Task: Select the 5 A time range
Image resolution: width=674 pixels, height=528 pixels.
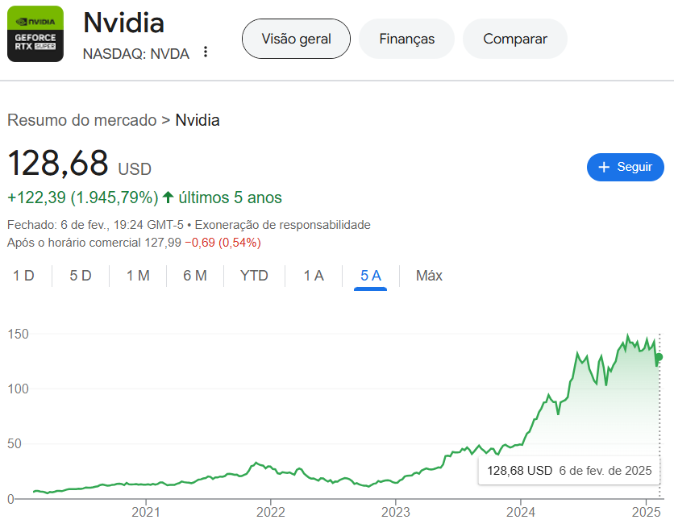Action: (x=371, y=276)
